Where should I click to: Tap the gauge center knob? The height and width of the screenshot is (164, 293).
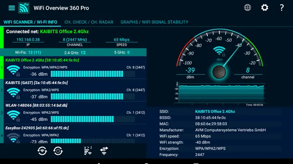(219, 72)
